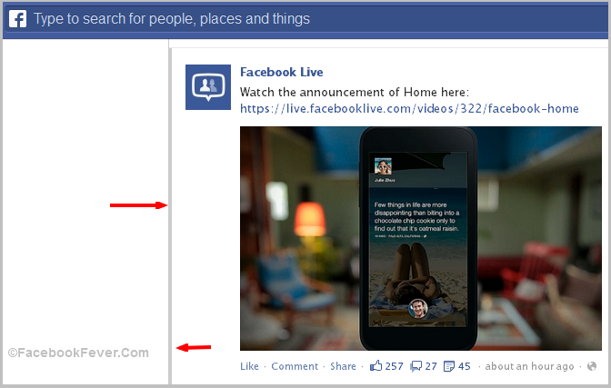The height and width of the screenshot is (388, 611).
Task: Click the red arrow pointing right
Action: (x=139, y=205)
